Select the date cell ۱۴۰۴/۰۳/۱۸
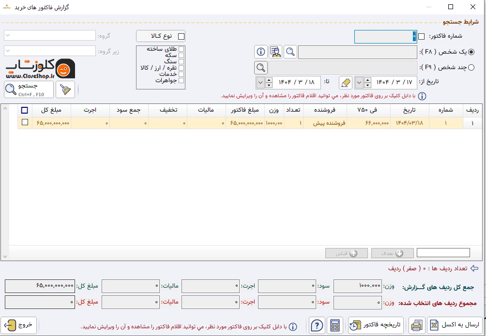The image size is (486, 336). pyautogui.click(x=410, y=123)
